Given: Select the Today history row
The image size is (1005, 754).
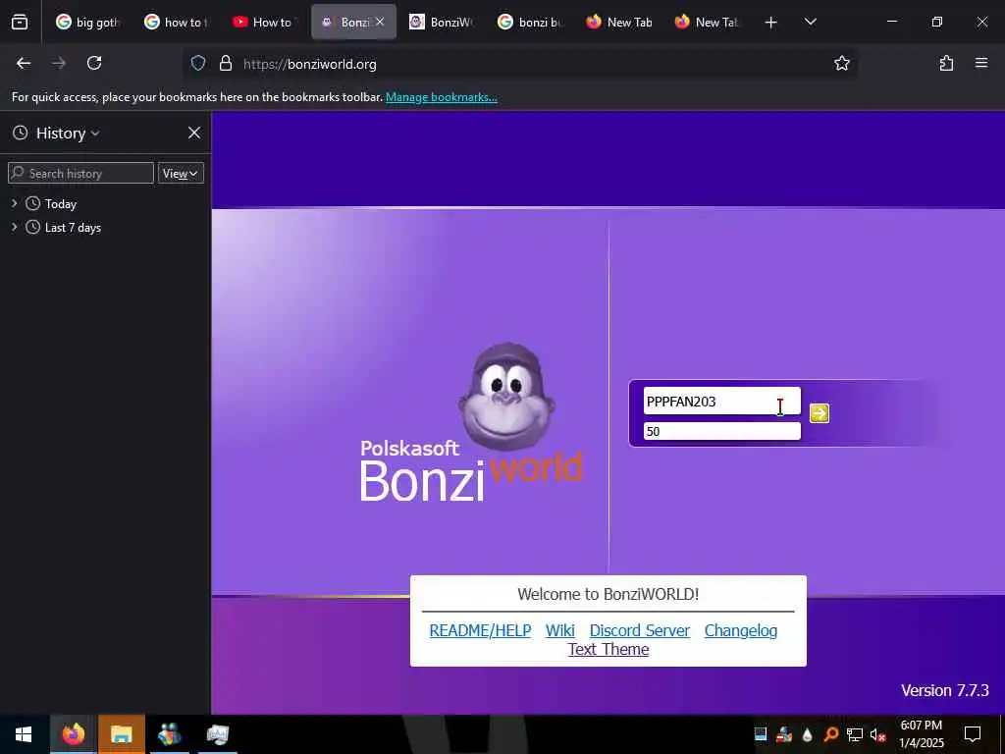Looking at the screenshot, I should tap(105, 203).
